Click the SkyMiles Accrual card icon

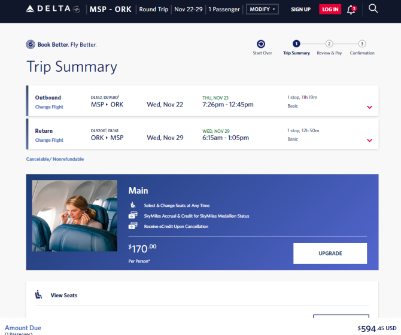[x=133, y=215]
